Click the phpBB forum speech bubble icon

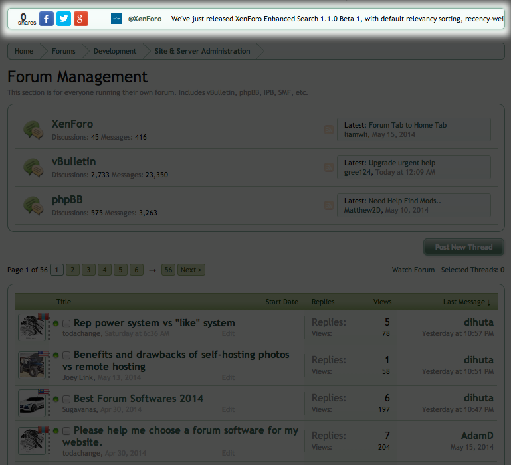(33, 205)
